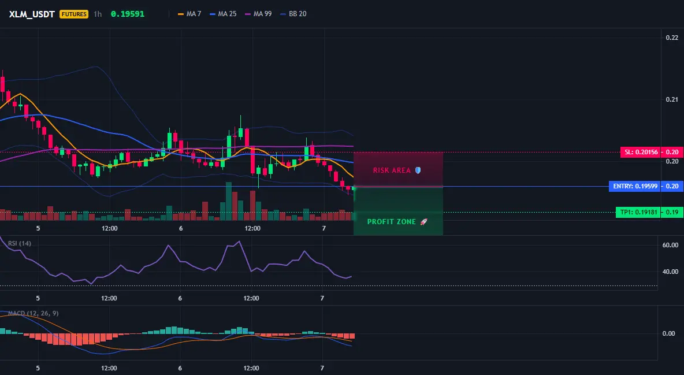Toggle the MA 99 legend item
The height and width of the screenshot is (375, 684).
coord(258,14)
